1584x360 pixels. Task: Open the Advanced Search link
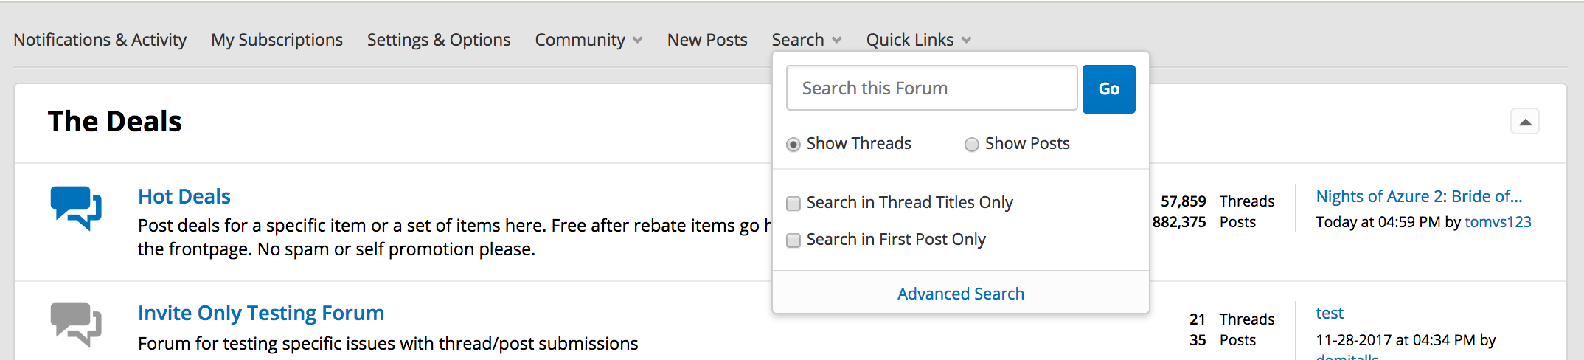(x=961, y=294)
